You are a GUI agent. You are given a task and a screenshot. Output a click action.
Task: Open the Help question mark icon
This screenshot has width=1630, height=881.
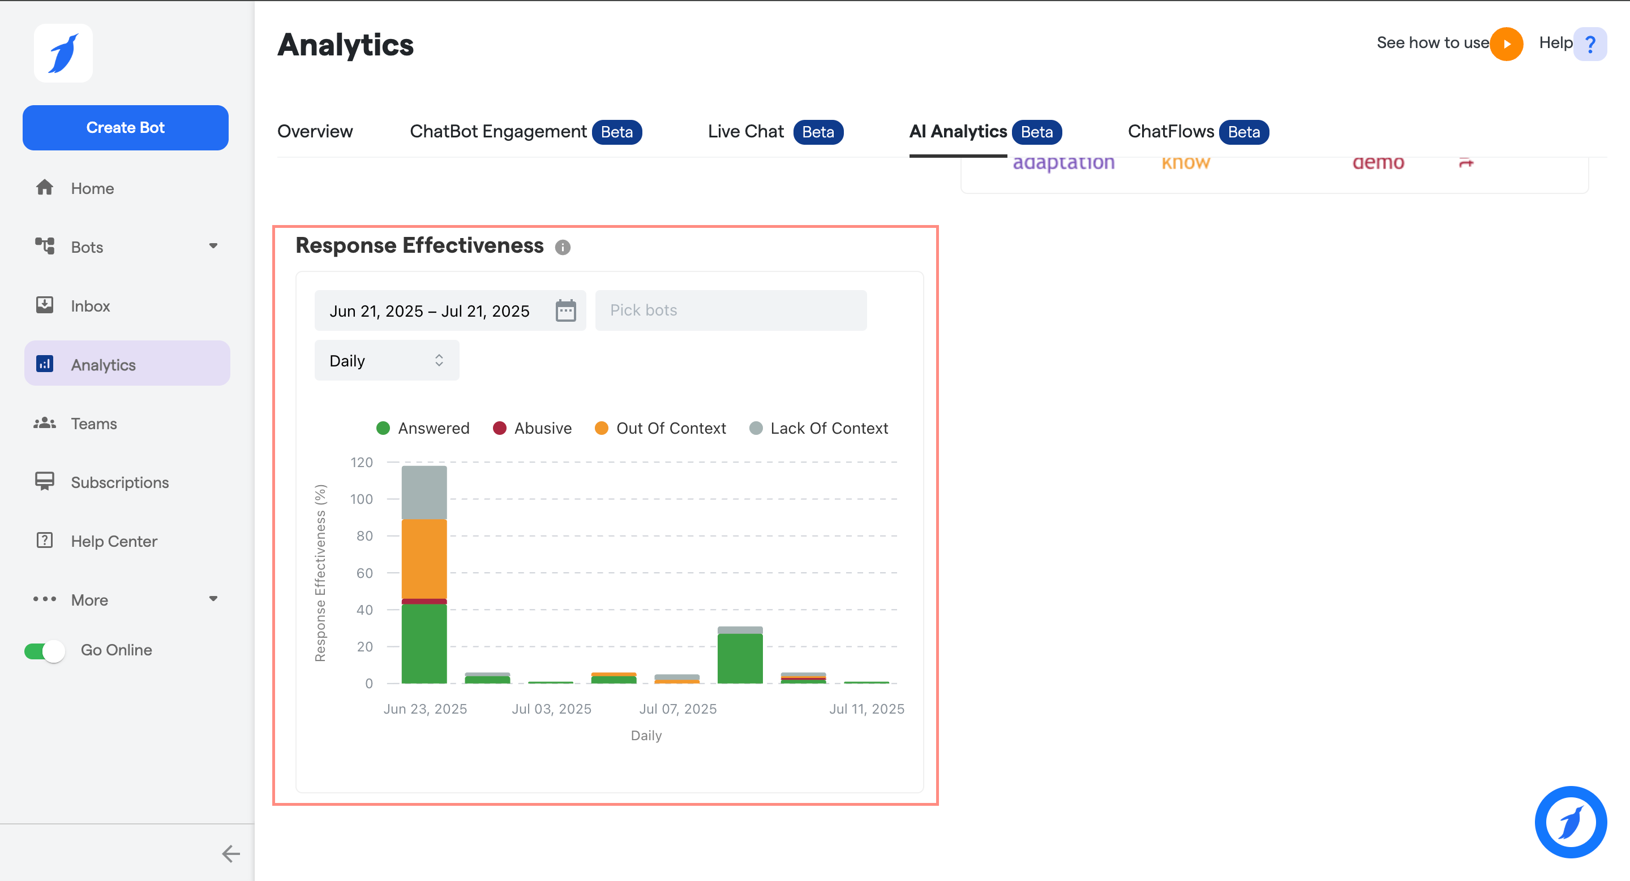point(1589,44)
